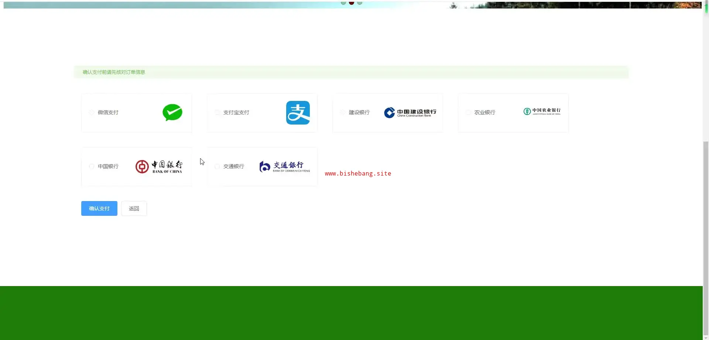Click the first carousel indicator dot
Image resolution: width=709 pixels, height=340 pixels.
click(x=343, y=3)
